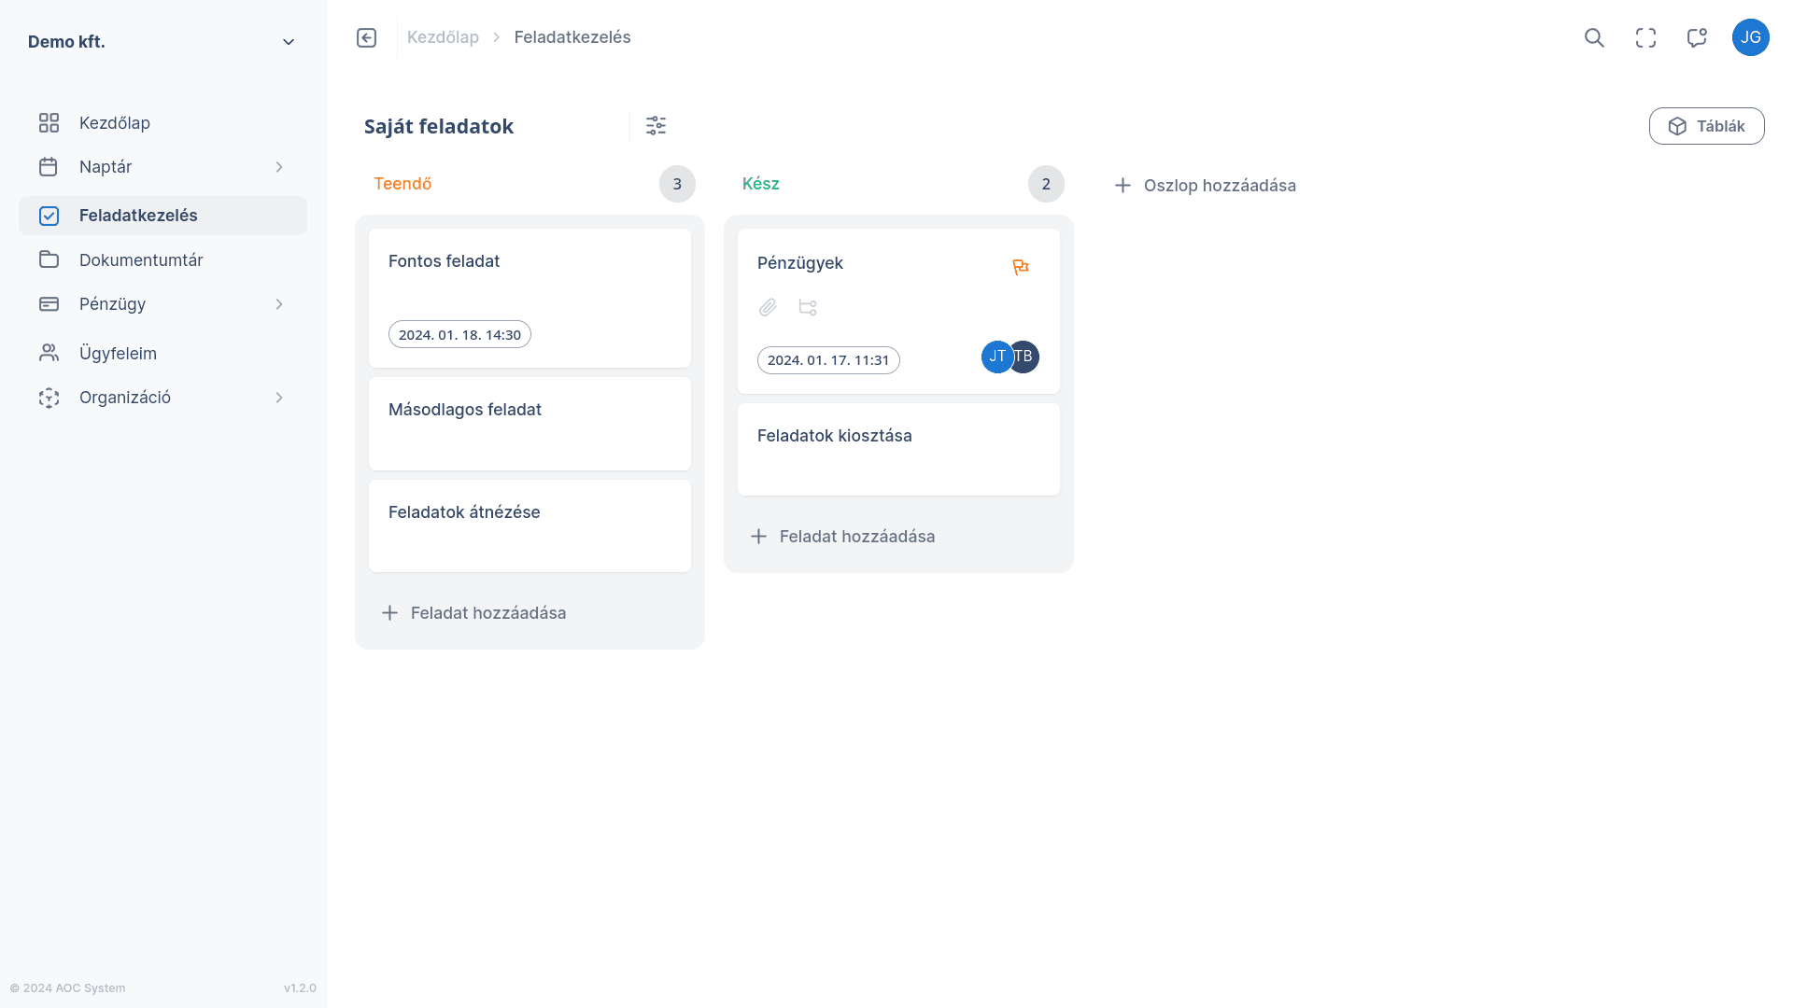Select Feladatkezelés in the sidebar
The height and width of the screenshot is (1008, 1793).
[138, 215]
